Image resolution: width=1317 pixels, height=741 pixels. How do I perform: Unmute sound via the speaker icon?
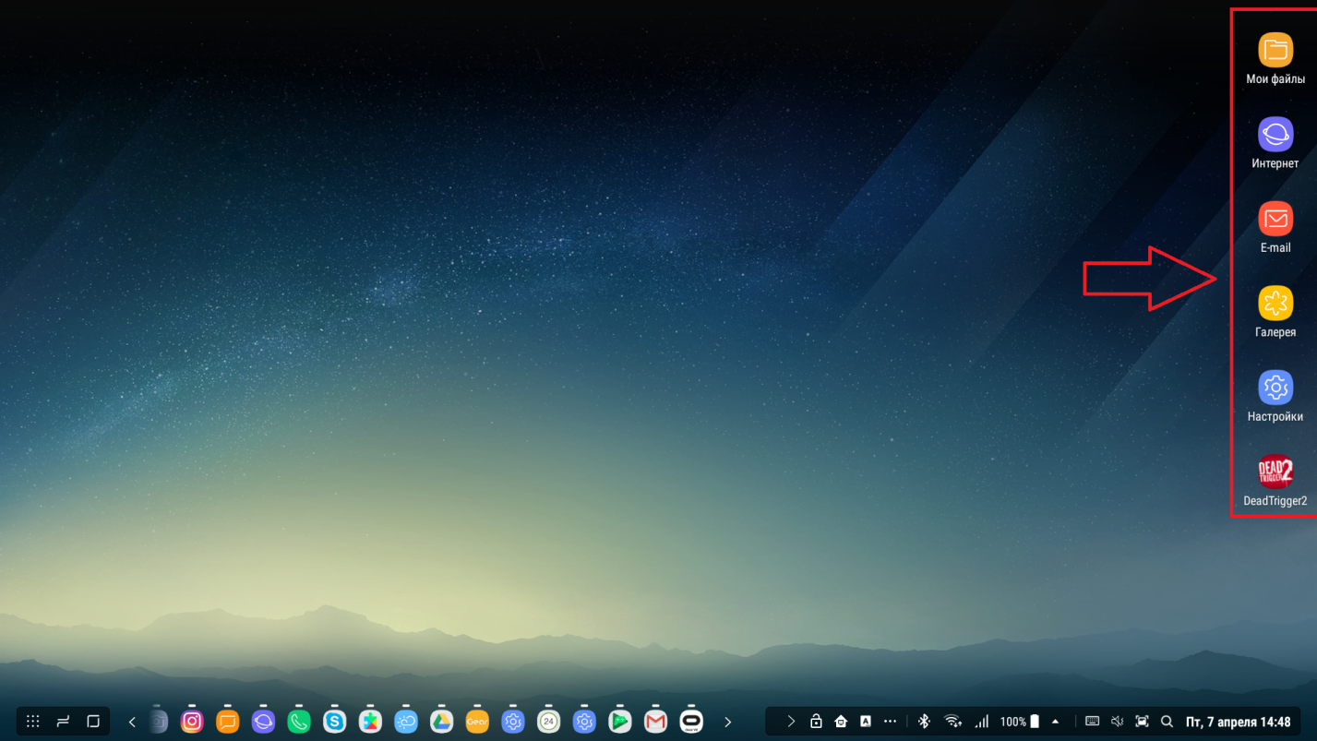click(x=1117, y=722)
